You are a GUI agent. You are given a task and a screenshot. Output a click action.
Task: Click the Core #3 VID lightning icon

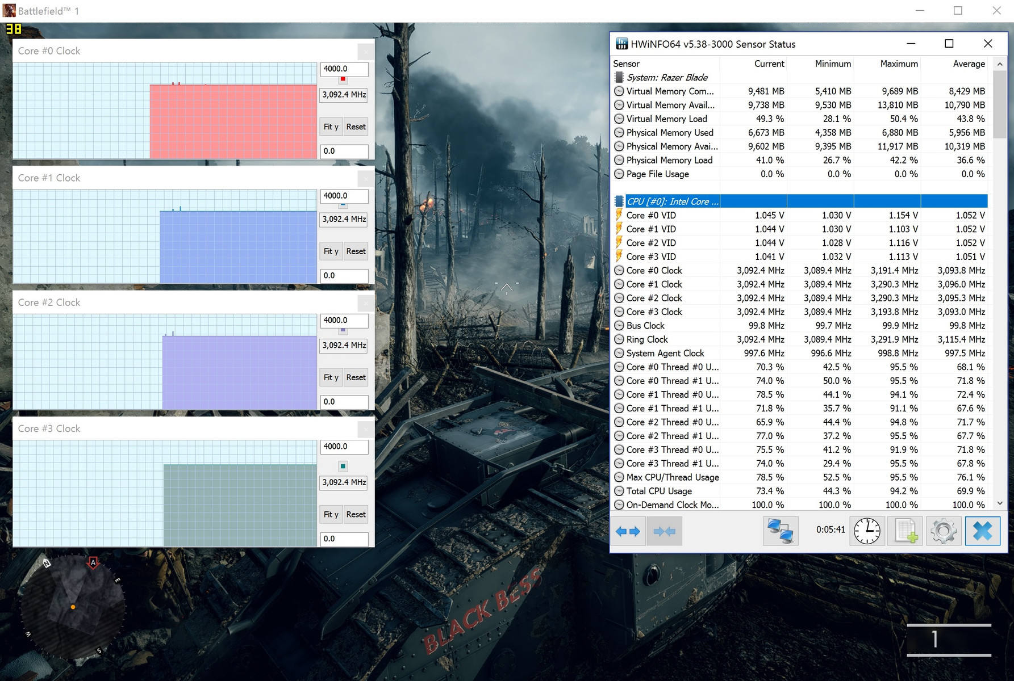619,257
